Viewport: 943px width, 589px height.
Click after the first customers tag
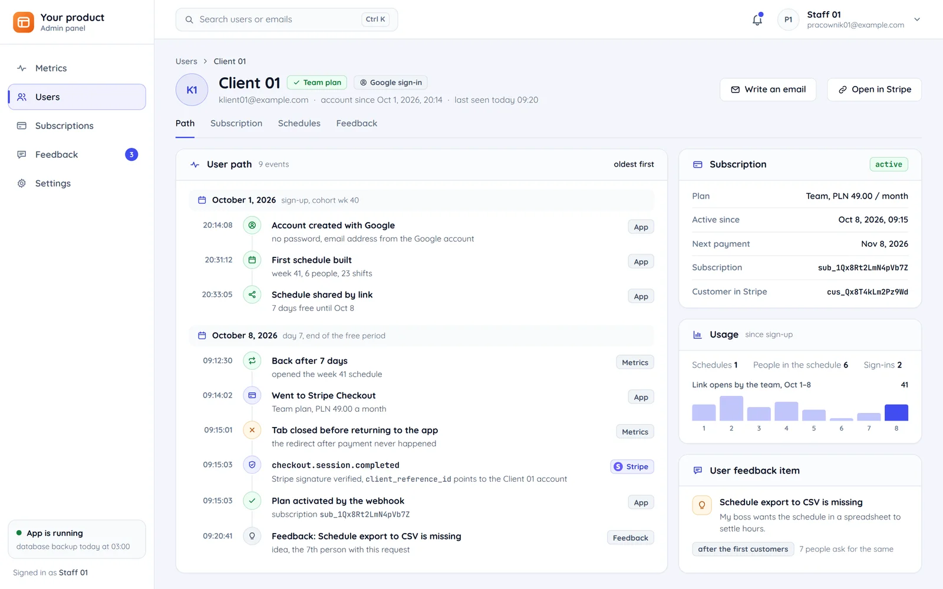click(743, 550)
